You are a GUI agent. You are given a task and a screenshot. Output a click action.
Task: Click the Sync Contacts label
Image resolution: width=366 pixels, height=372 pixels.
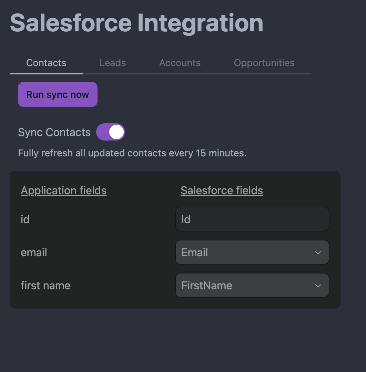click(54, 132)
